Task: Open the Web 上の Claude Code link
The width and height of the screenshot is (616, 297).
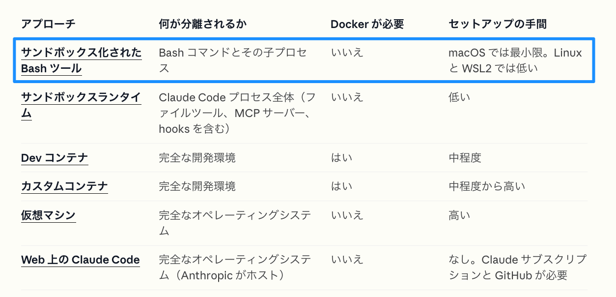Action: tap(81, 260)
